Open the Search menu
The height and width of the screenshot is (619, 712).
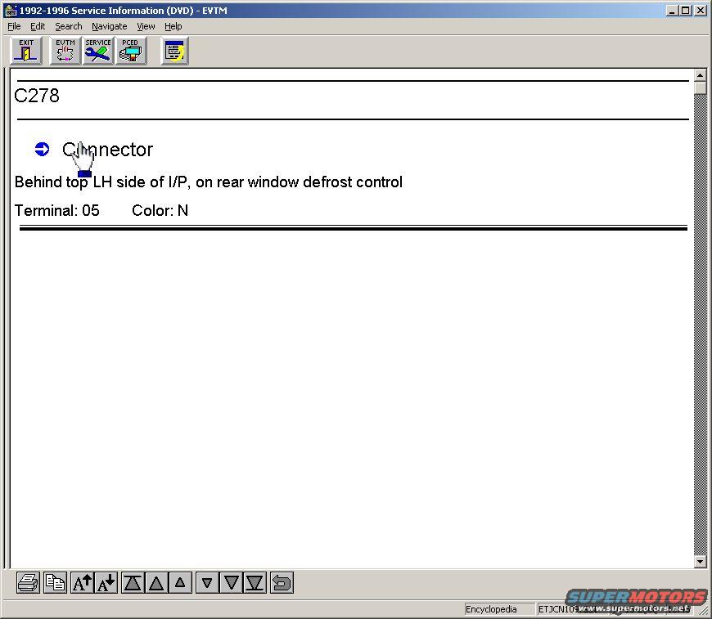pyautogui.click(x=68, y=26)
